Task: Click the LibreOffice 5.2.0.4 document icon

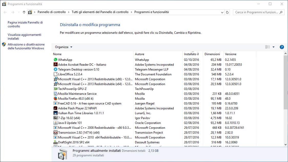Action: [x=56, y=74]
